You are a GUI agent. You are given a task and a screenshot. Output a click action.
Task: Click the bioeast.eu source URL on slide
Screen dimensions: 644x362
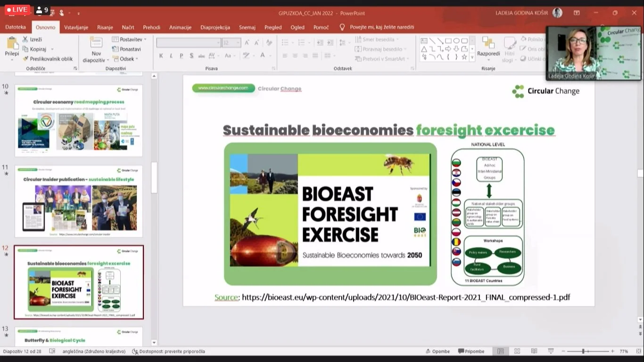tap(406, 297)
